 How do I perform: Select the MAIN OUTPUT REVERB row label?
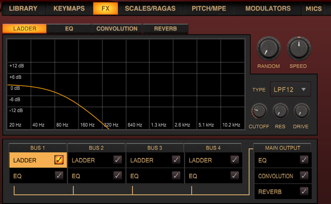[x=270, y=192]
